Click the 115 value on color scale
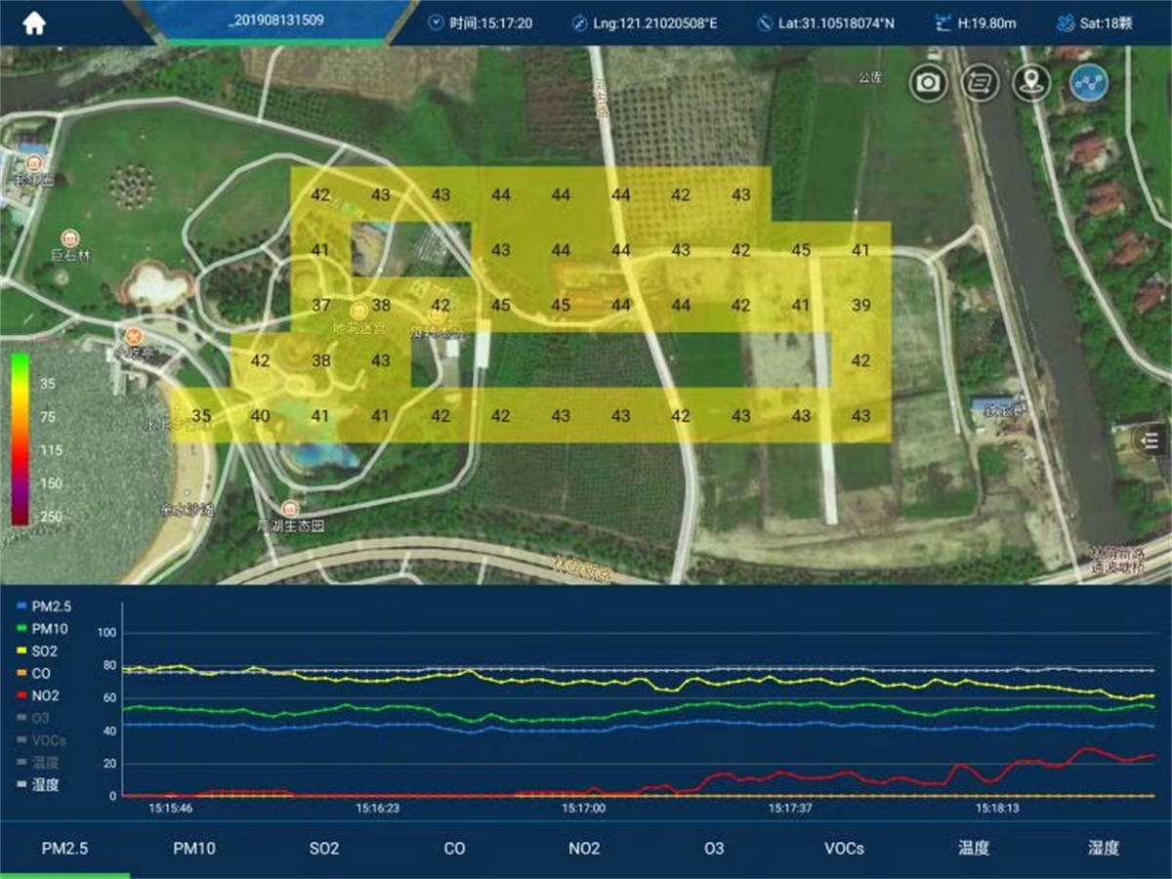 click(x=51, y=450)
